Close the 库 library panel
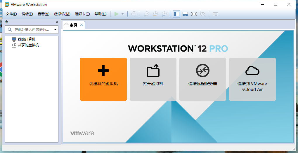This screenshot has height=153, width=298. click(57, 22)
